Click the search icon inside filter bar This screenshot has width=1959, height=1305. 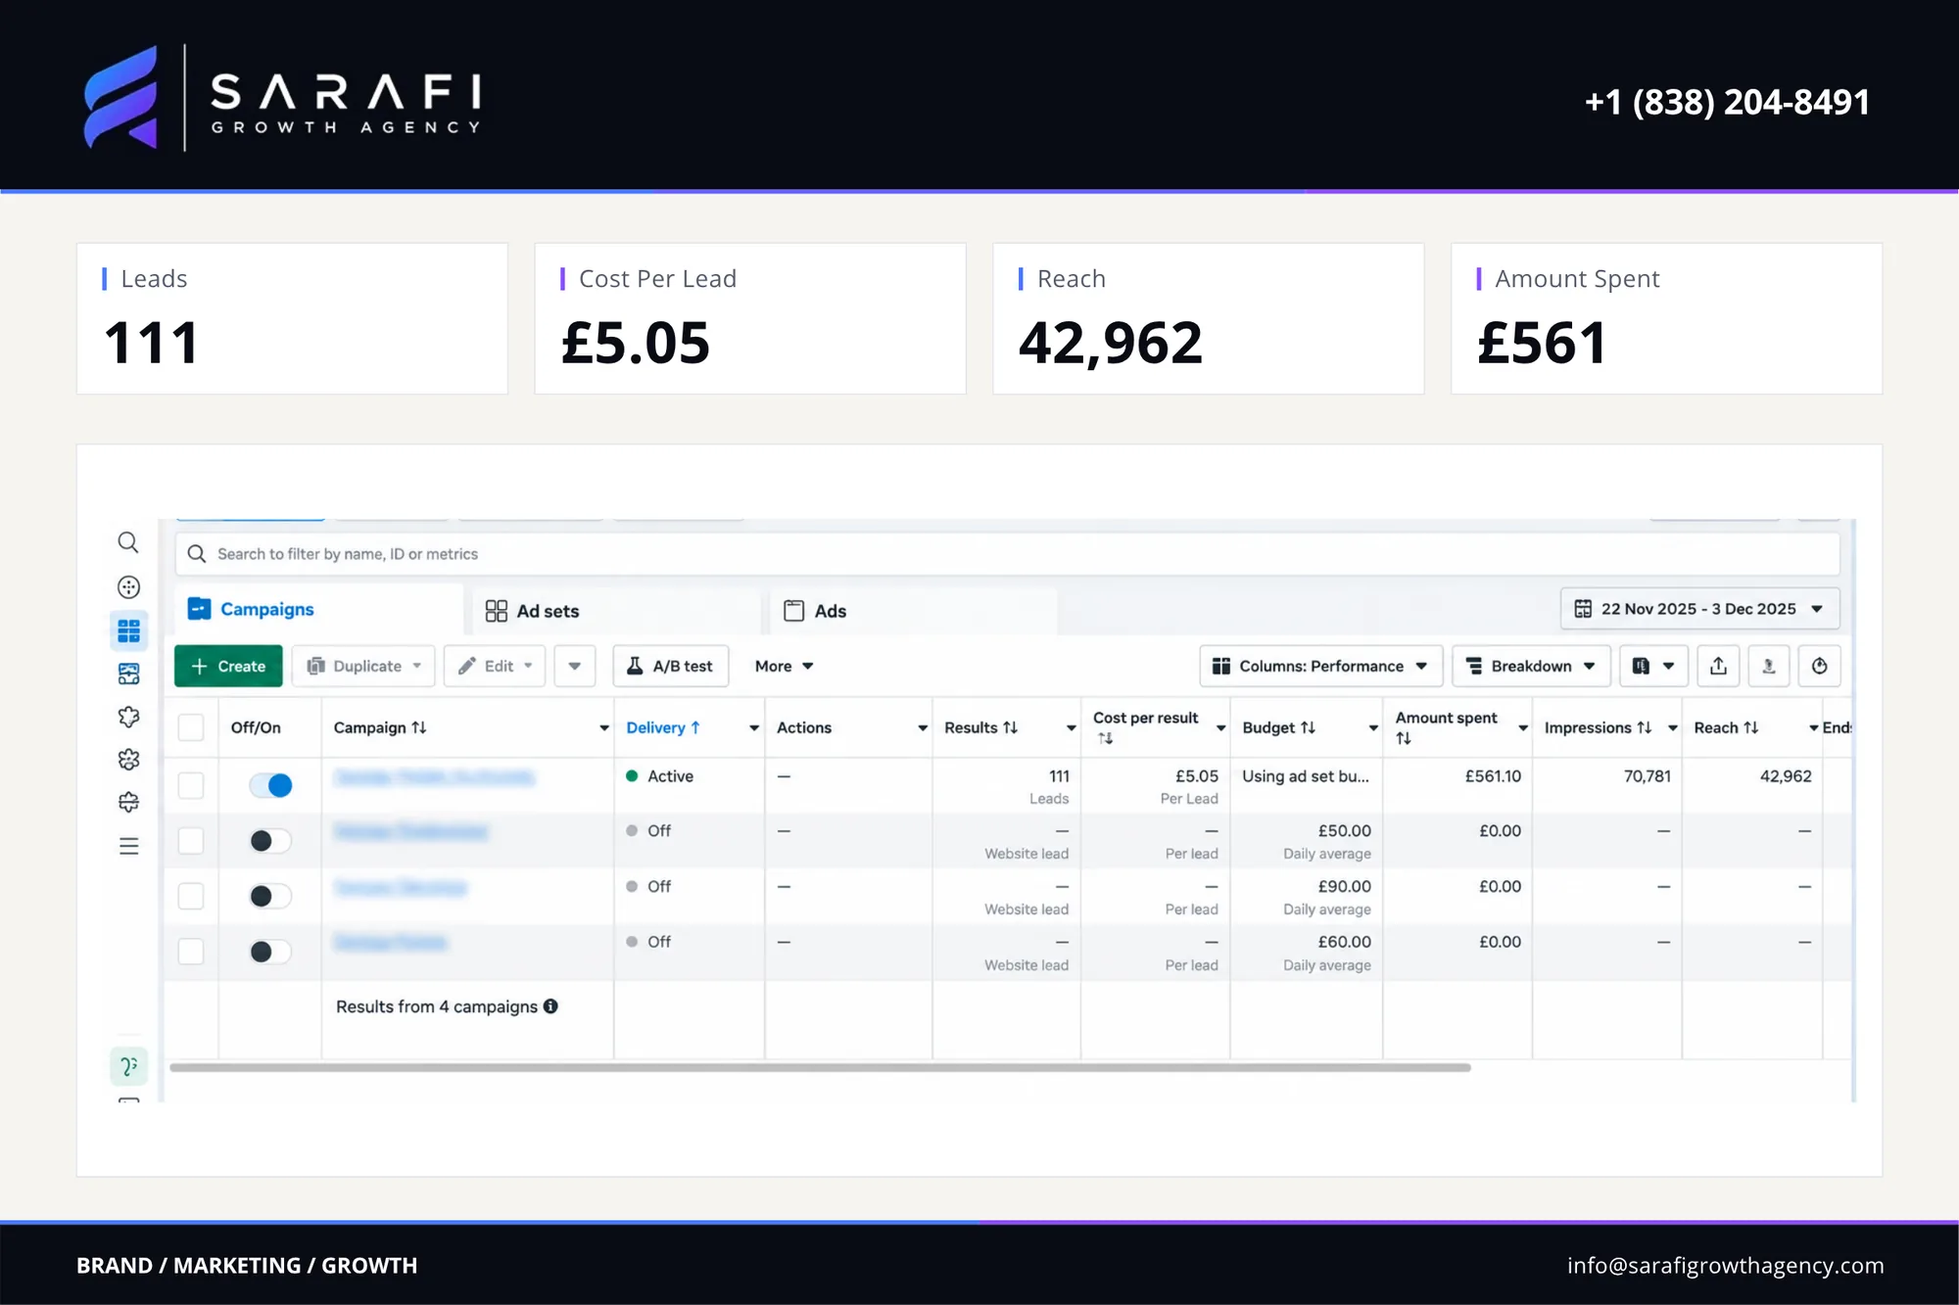pos(197,554)
